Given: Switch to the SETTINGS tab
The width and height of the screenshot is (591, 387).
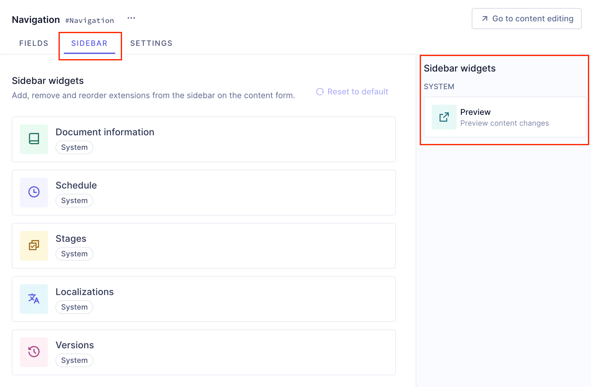Looking at the screenshot, I should [151, 43].
